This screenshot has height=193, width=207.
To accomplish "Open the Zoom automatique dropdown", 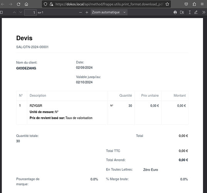I will [x=109, y=12].
